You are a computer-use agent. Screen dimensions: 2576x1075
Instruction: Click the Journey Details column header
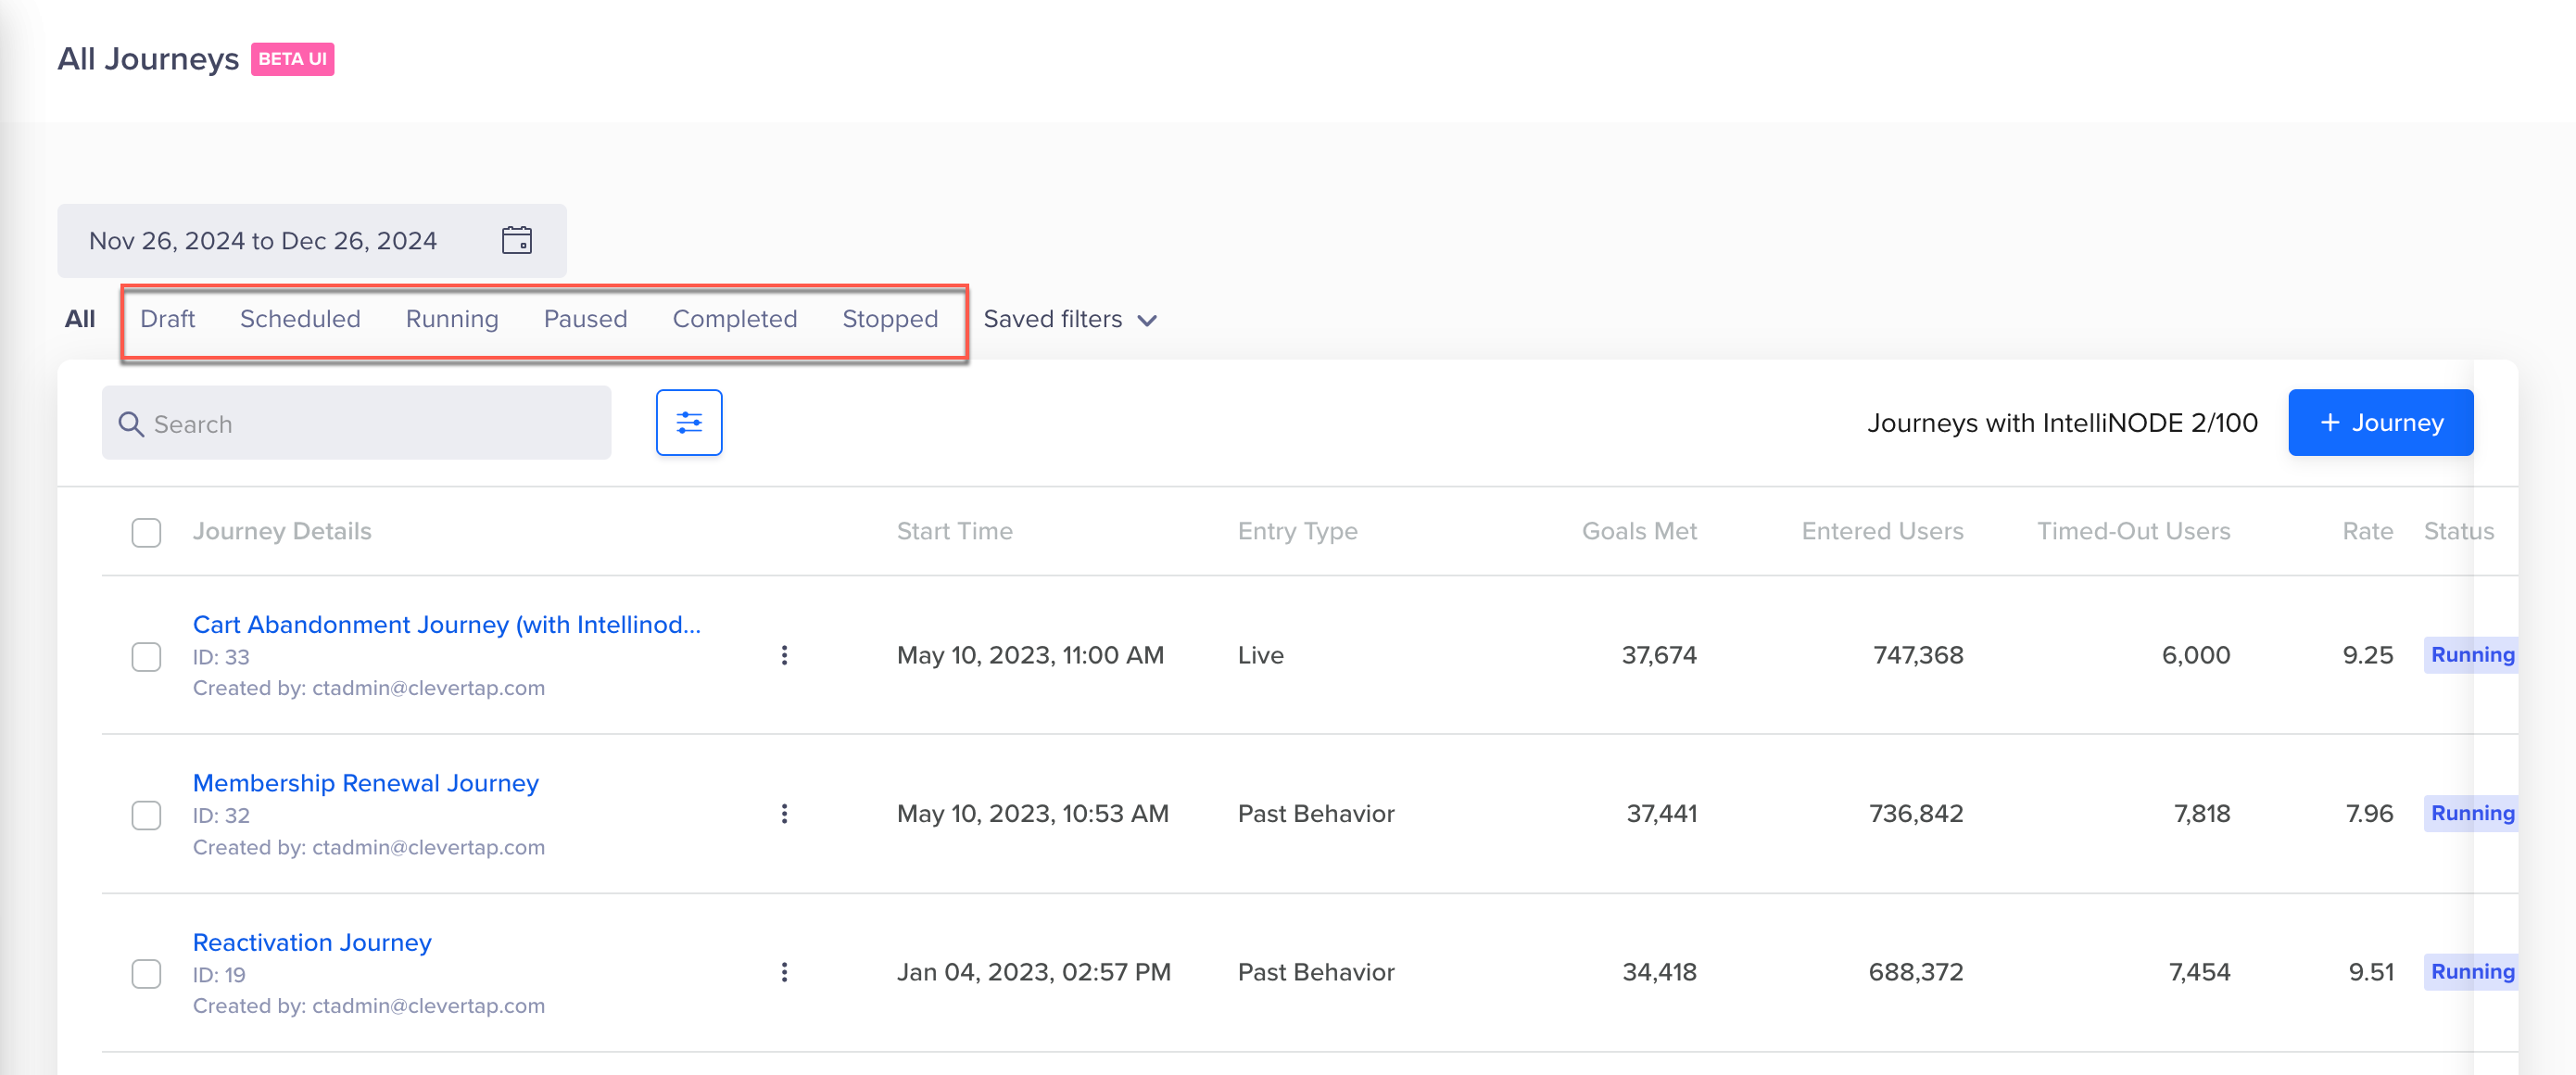[282, 531]
